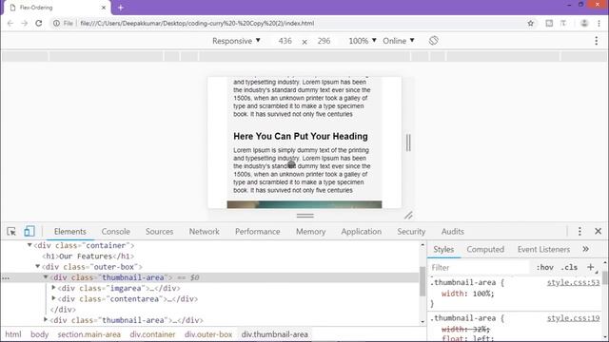This screenshot has height=342, width=609.
Task: Toggle the .cls class editor
Action: pos(569,267)
